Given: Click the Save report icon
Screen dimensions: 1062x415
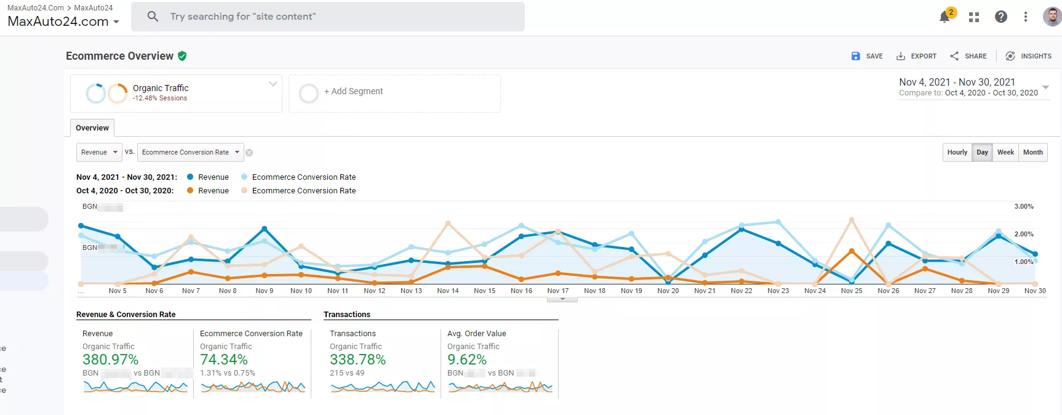Looking at the screenshot, I should (855, 56).
